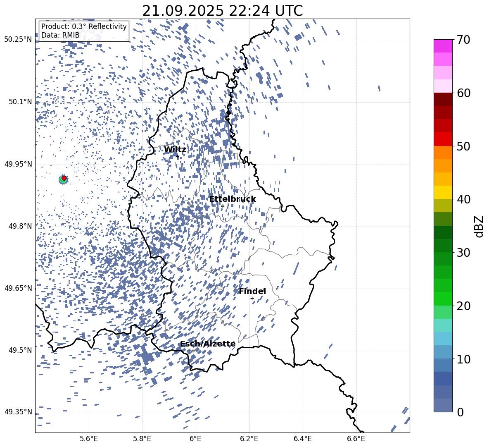Click the 6.4°E longitude label
The height and width of the screenshot is (447, 489).
pyautogui.click(x=302, y=439)
